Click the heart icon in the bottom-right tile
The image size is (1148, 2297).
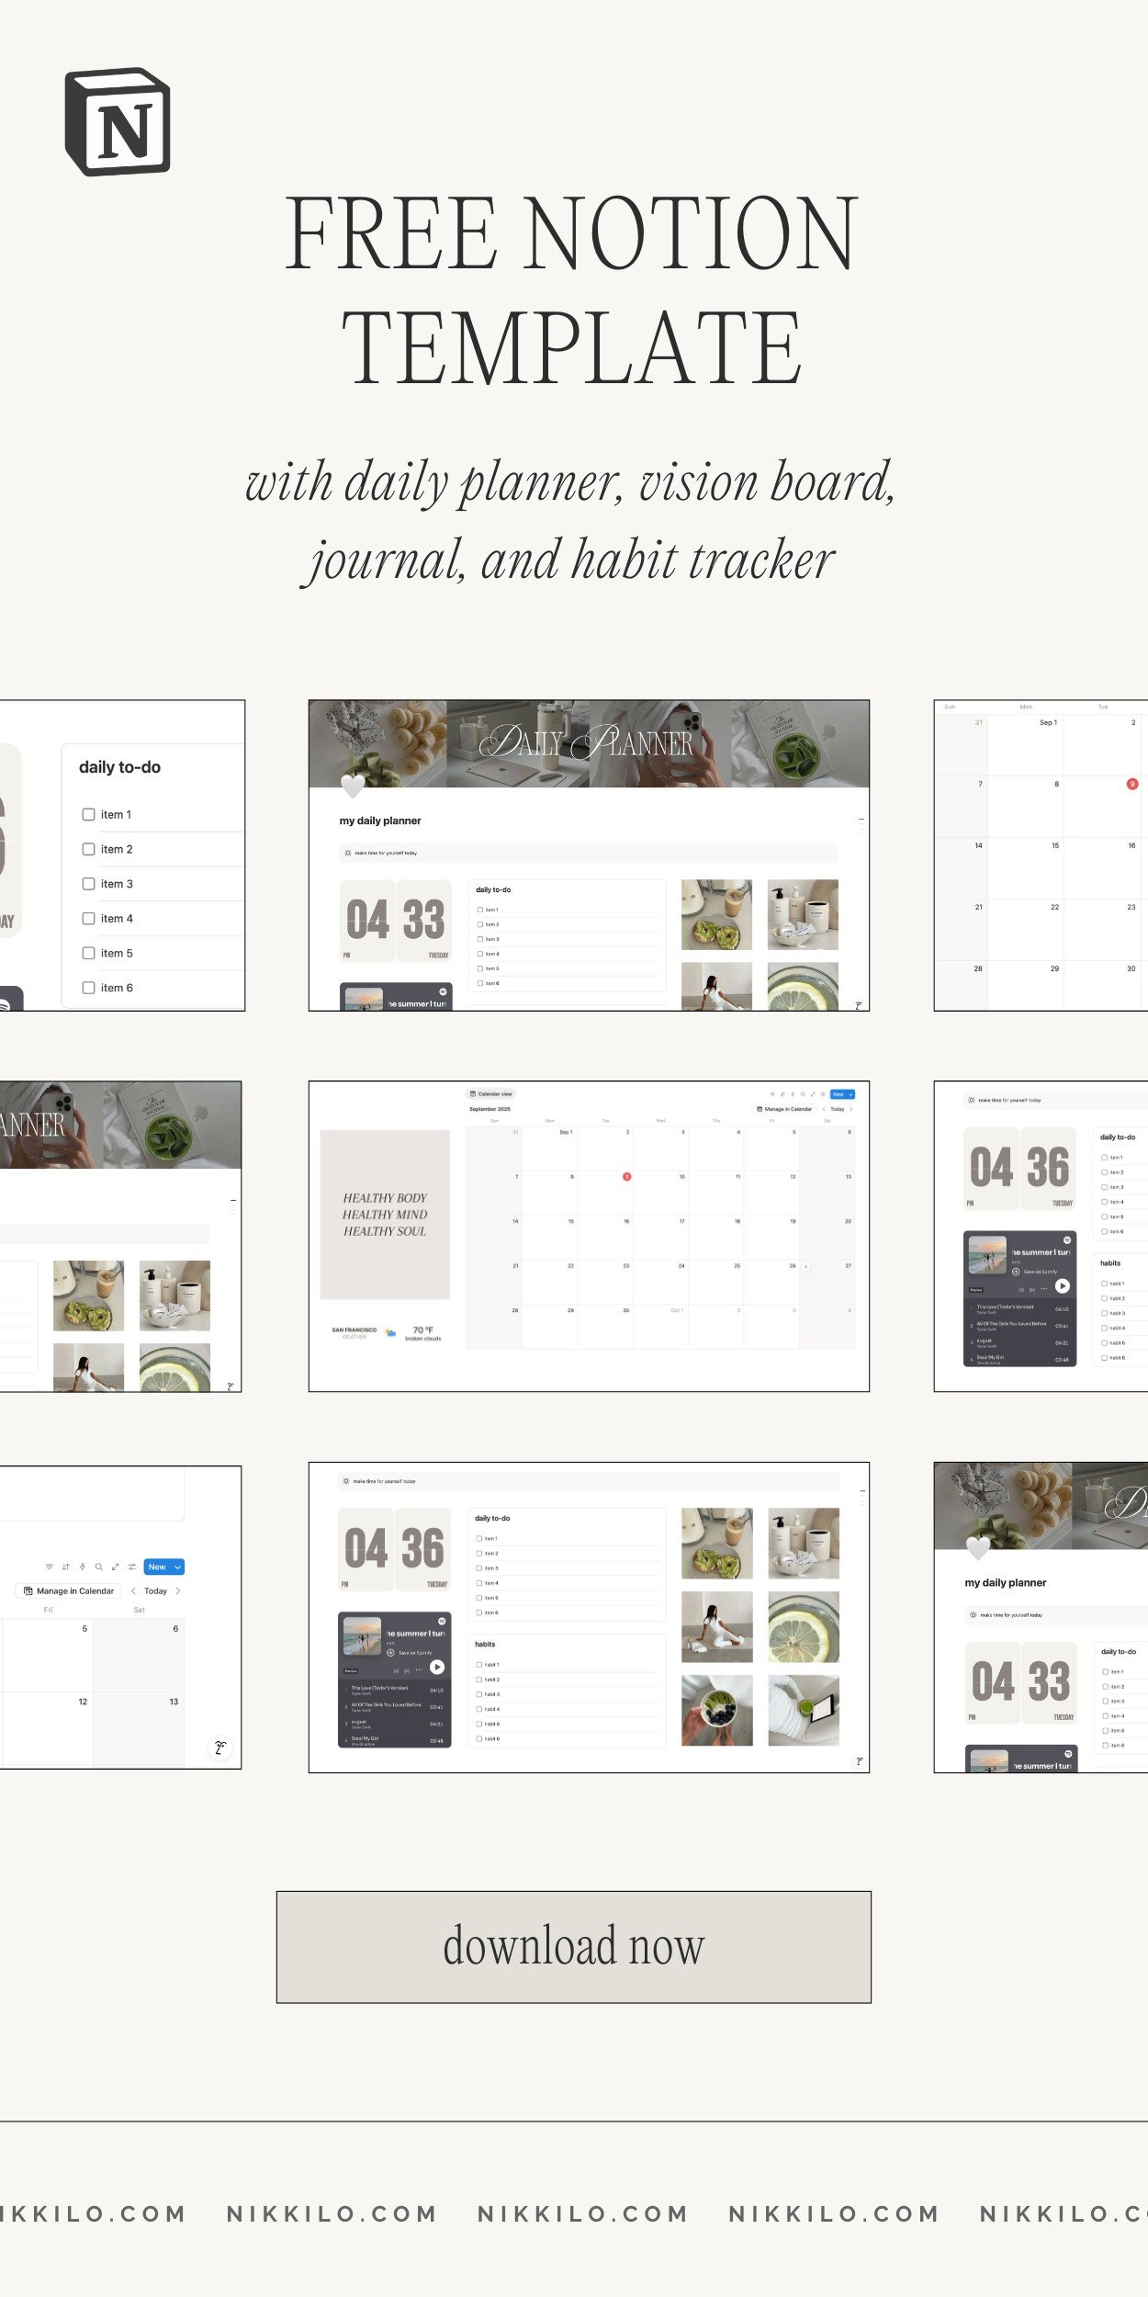tap(979, 1548)
